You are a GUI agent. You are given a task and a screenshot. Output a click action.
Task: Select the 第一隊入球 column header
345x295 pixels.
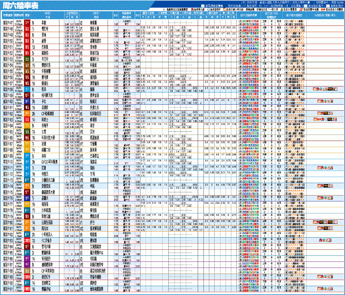228,13
